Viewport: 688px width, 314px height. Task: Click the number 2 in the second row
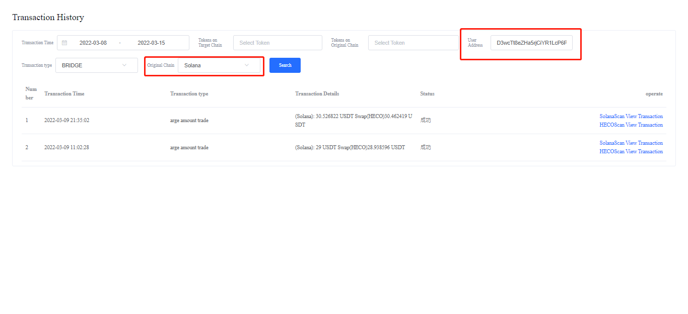(27, 148)
